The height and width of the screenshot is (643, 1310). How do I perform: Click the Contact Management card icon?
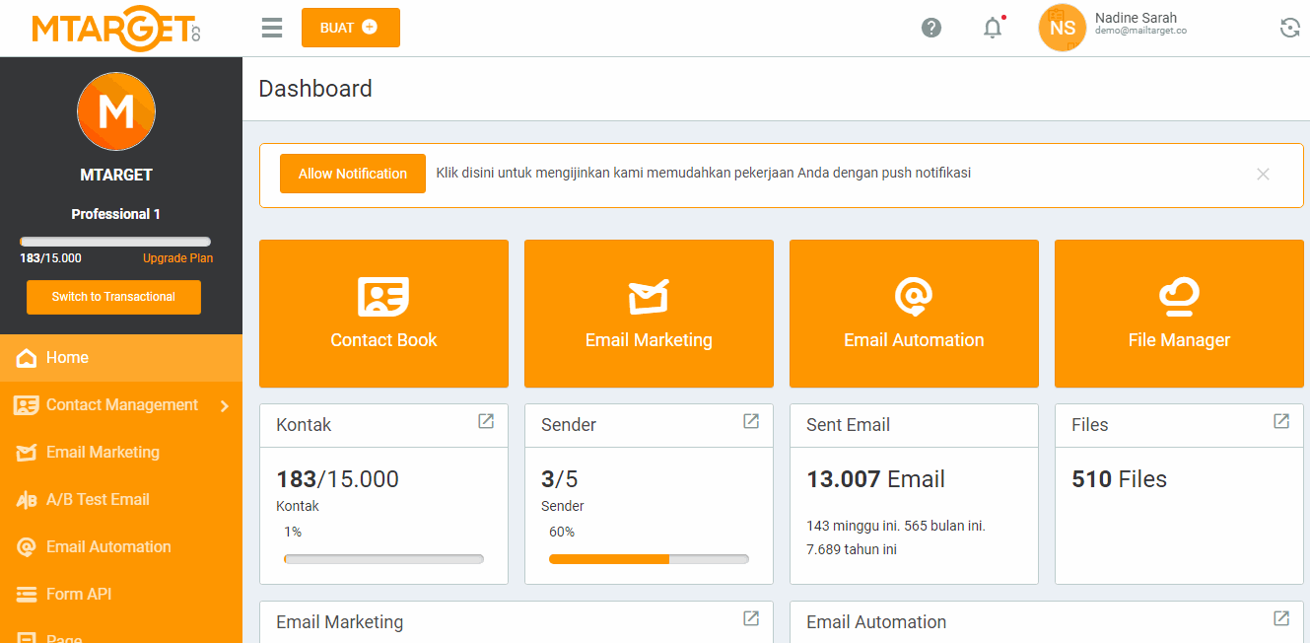pyautogui.click(x=27, y=405)
